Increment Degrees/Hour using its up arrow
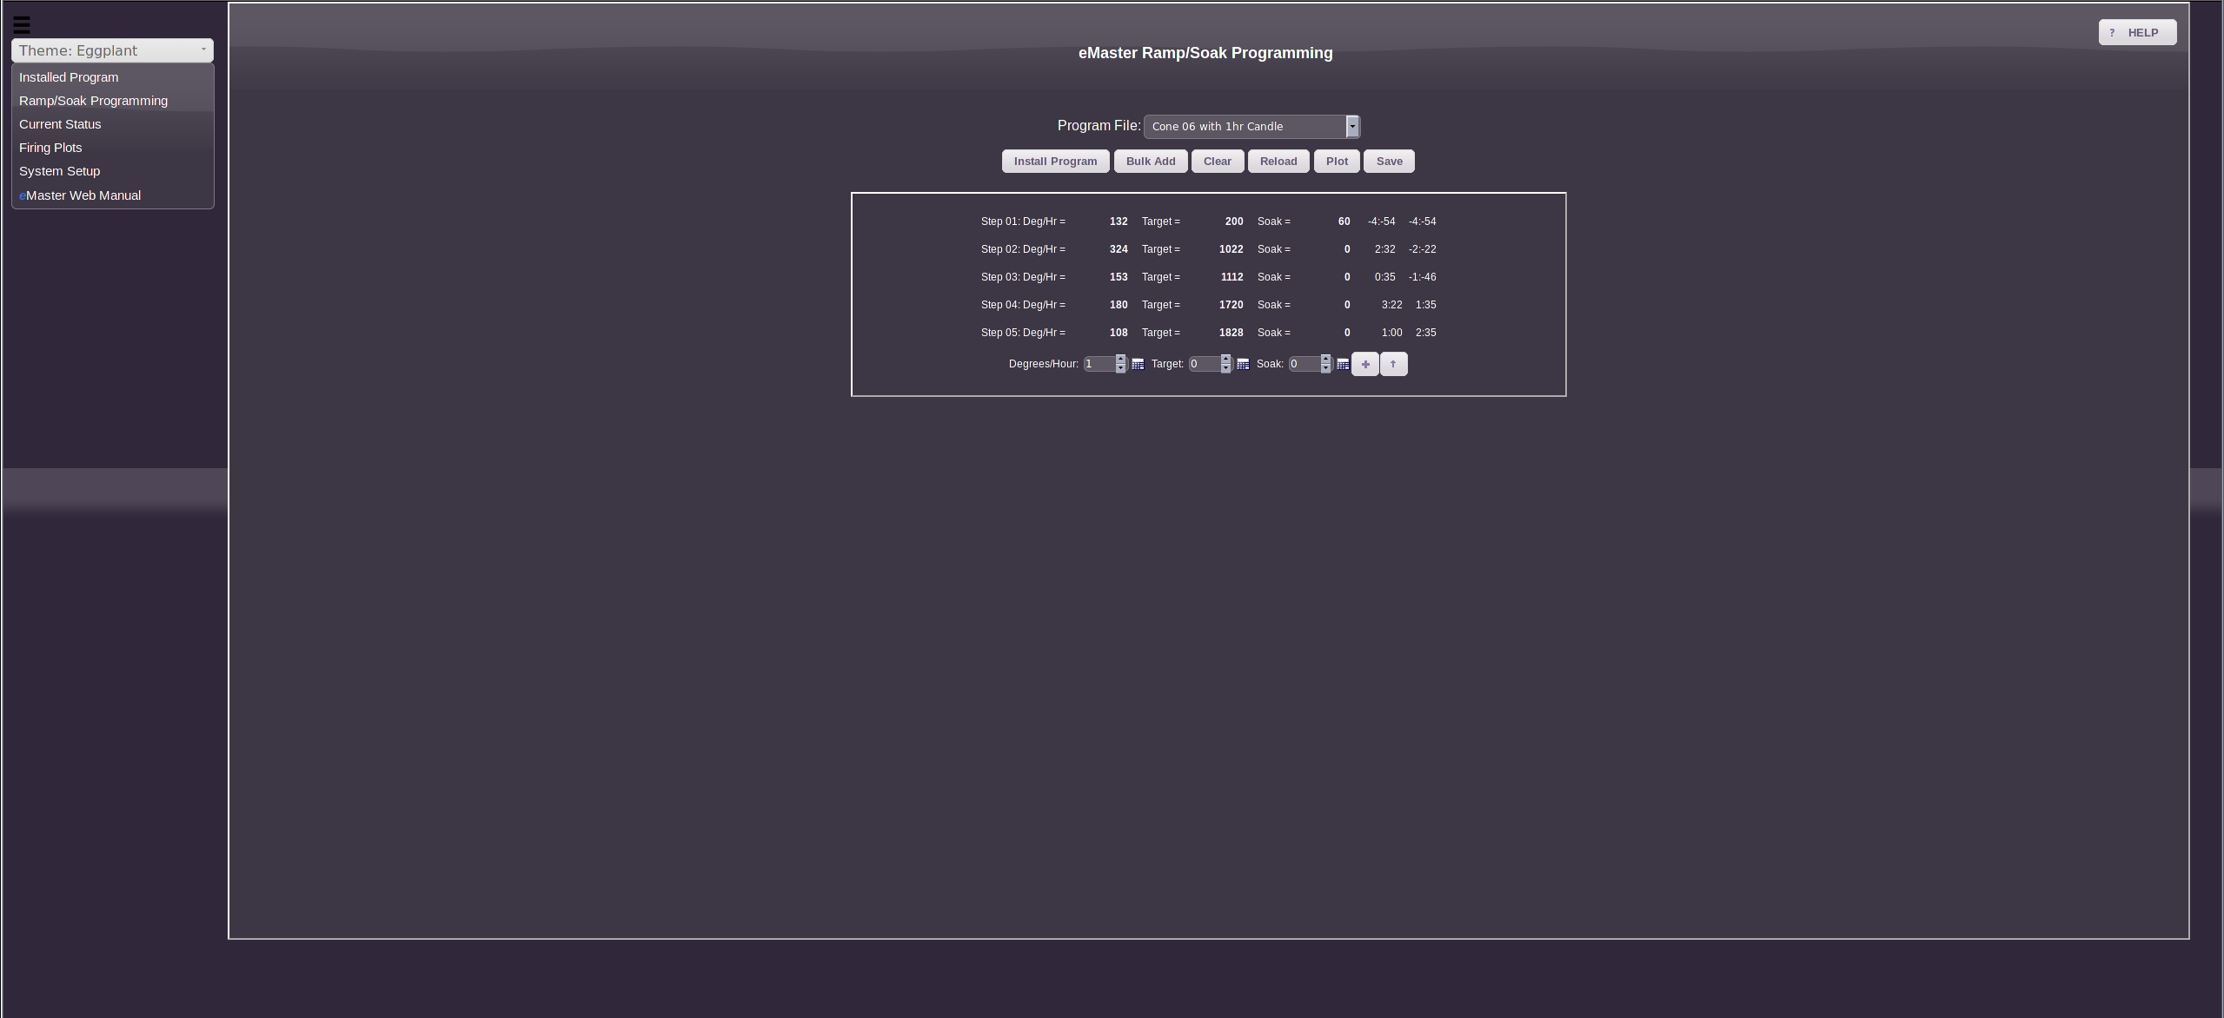Screen dimensions: 2224x1018 [1120, 359]
